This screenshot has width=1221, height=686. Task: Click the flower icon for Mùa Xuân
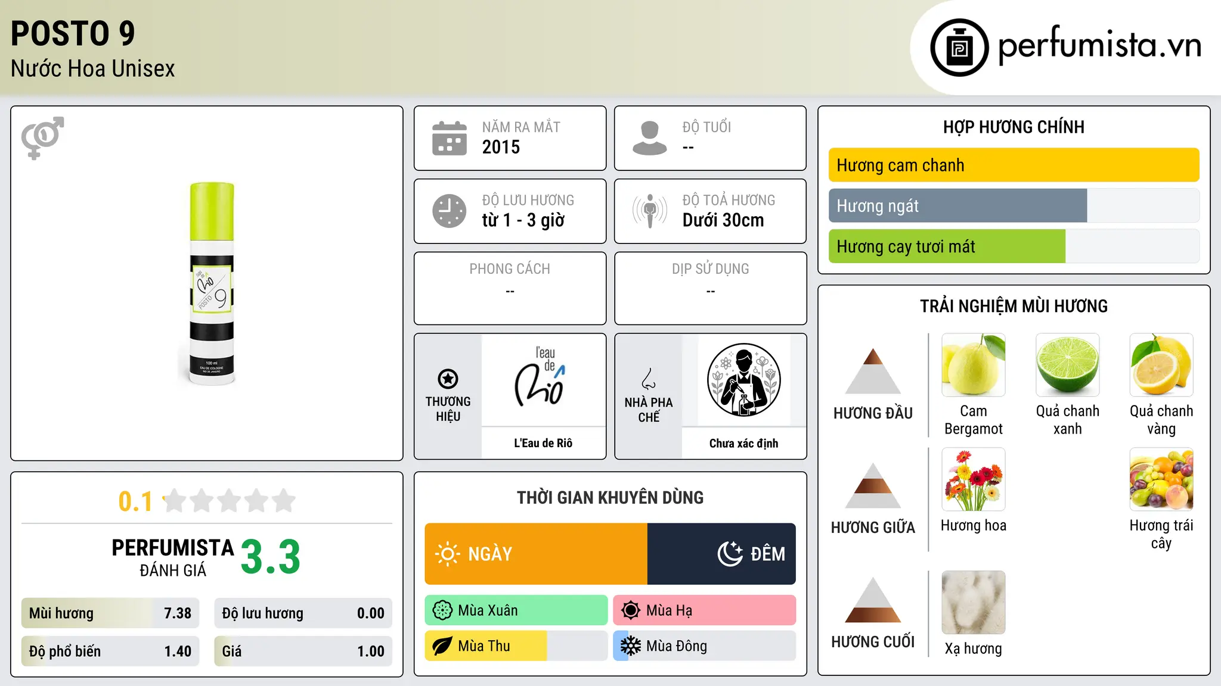tap(442, 610)
